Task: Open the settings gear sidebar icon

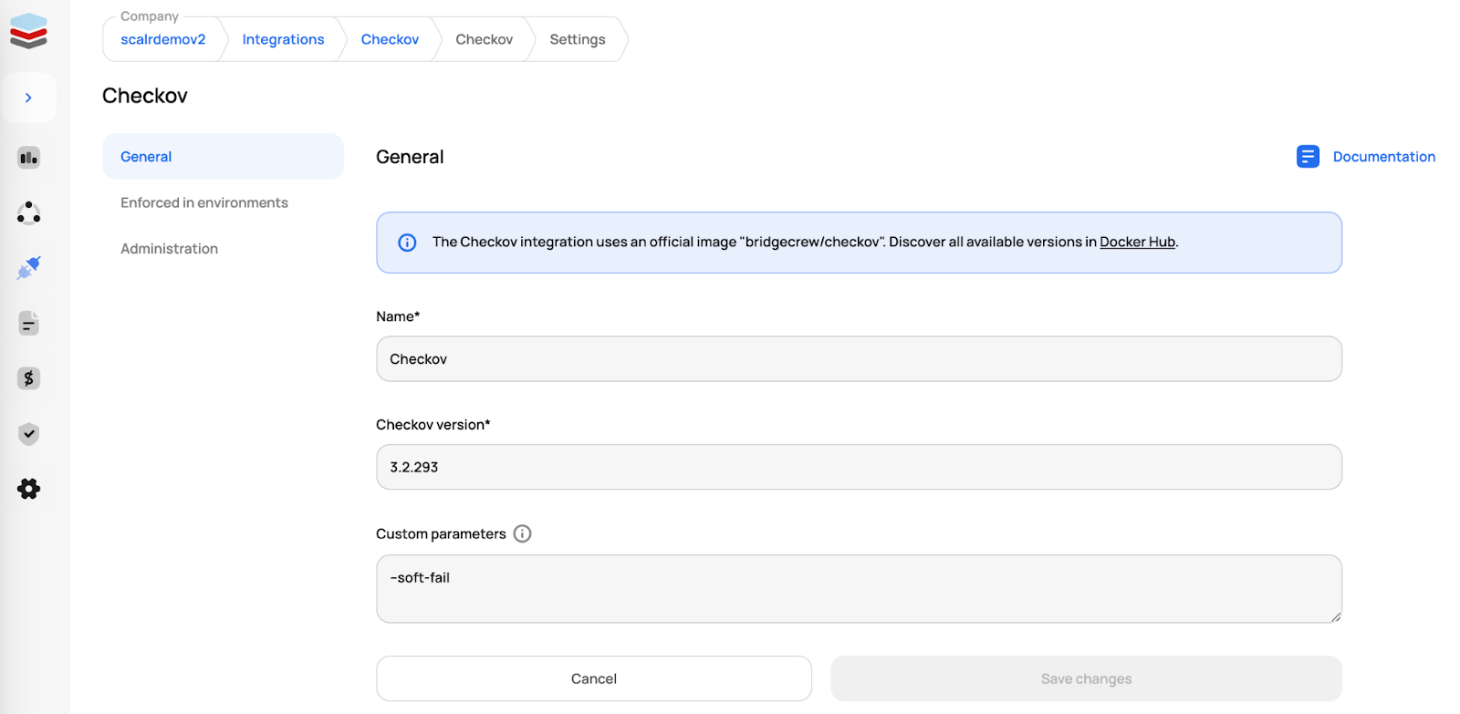Action: coord(28,489)
